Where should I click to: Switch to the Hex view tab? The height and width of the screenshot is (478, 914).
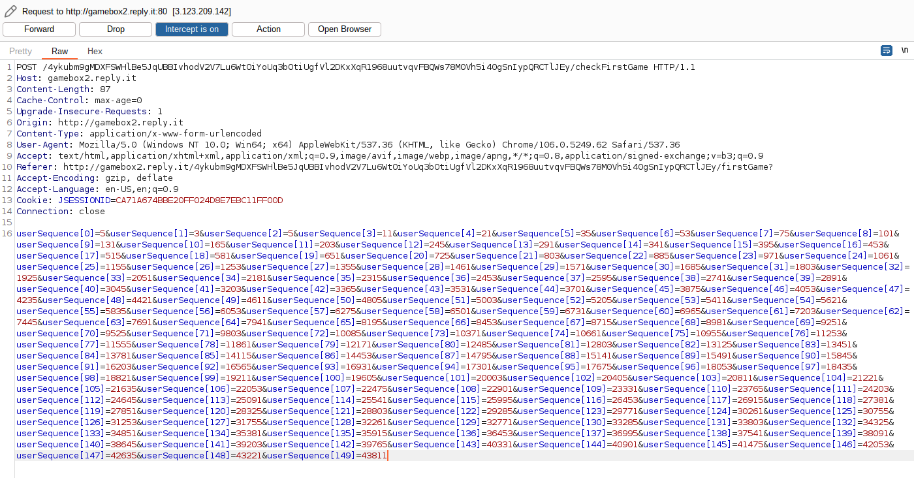[x=95, y=52]
